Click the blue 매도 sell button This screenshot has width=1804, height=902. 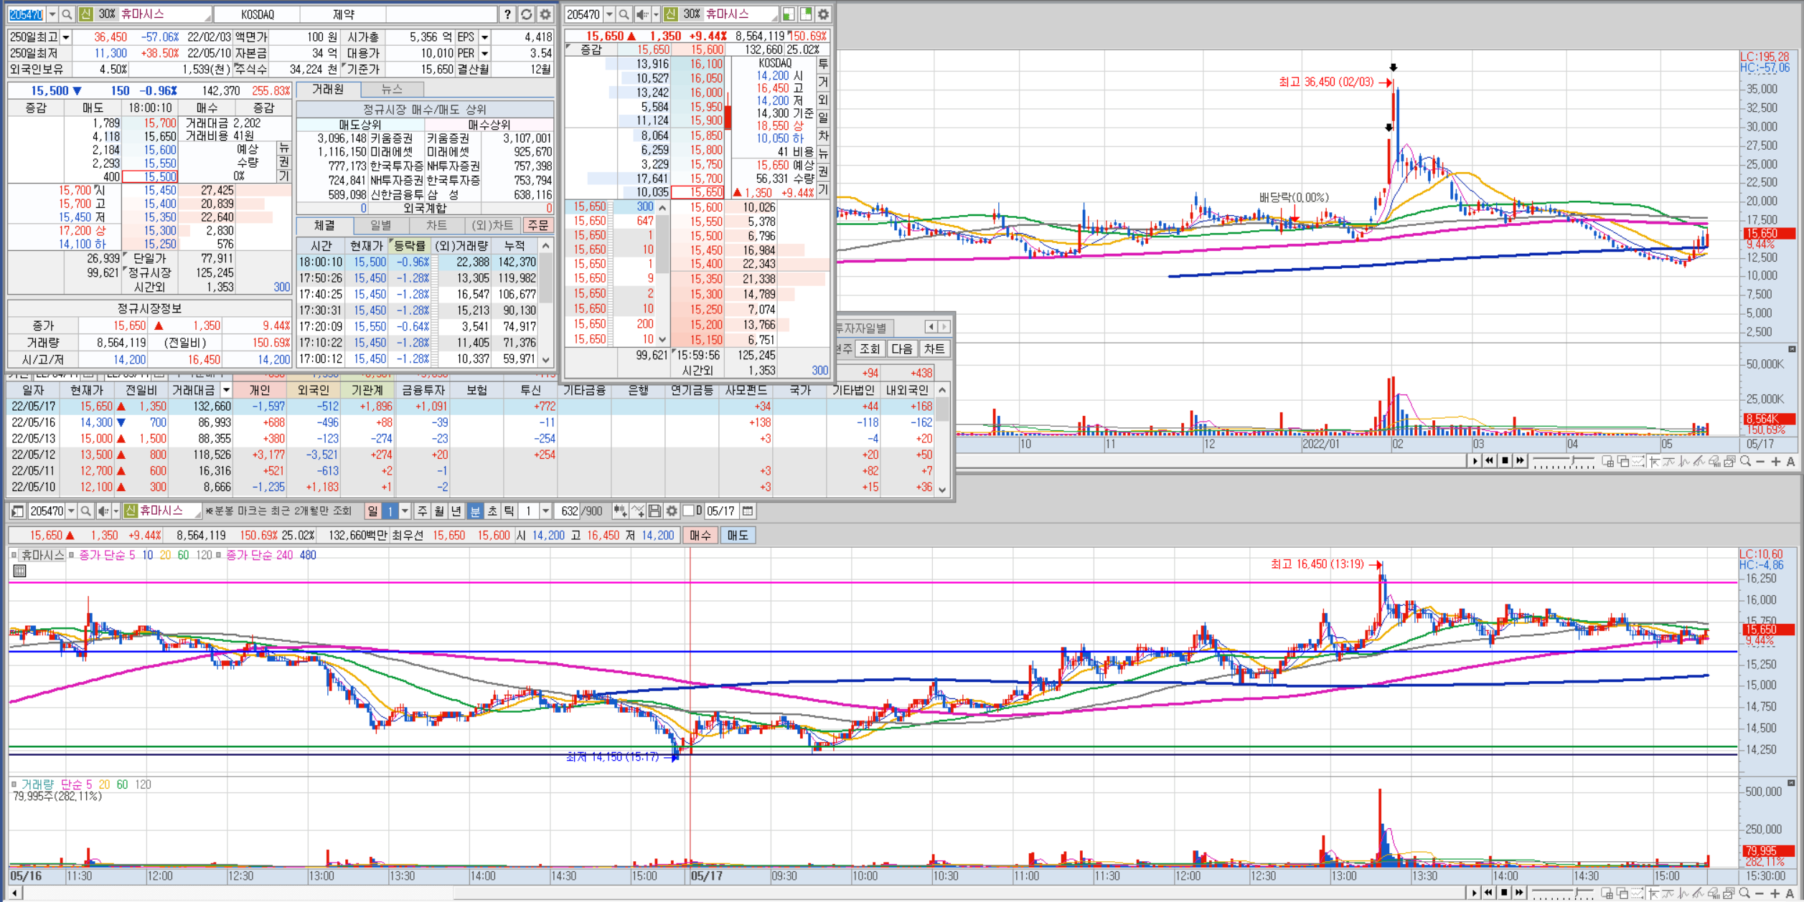point(737,536)
